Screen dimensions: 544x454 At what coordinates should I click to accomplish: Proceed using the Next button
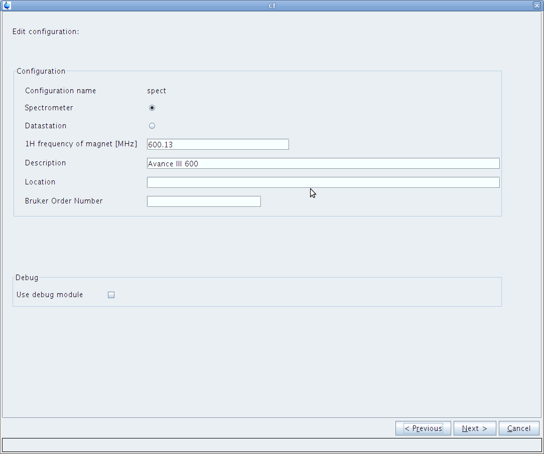point(474,428)
